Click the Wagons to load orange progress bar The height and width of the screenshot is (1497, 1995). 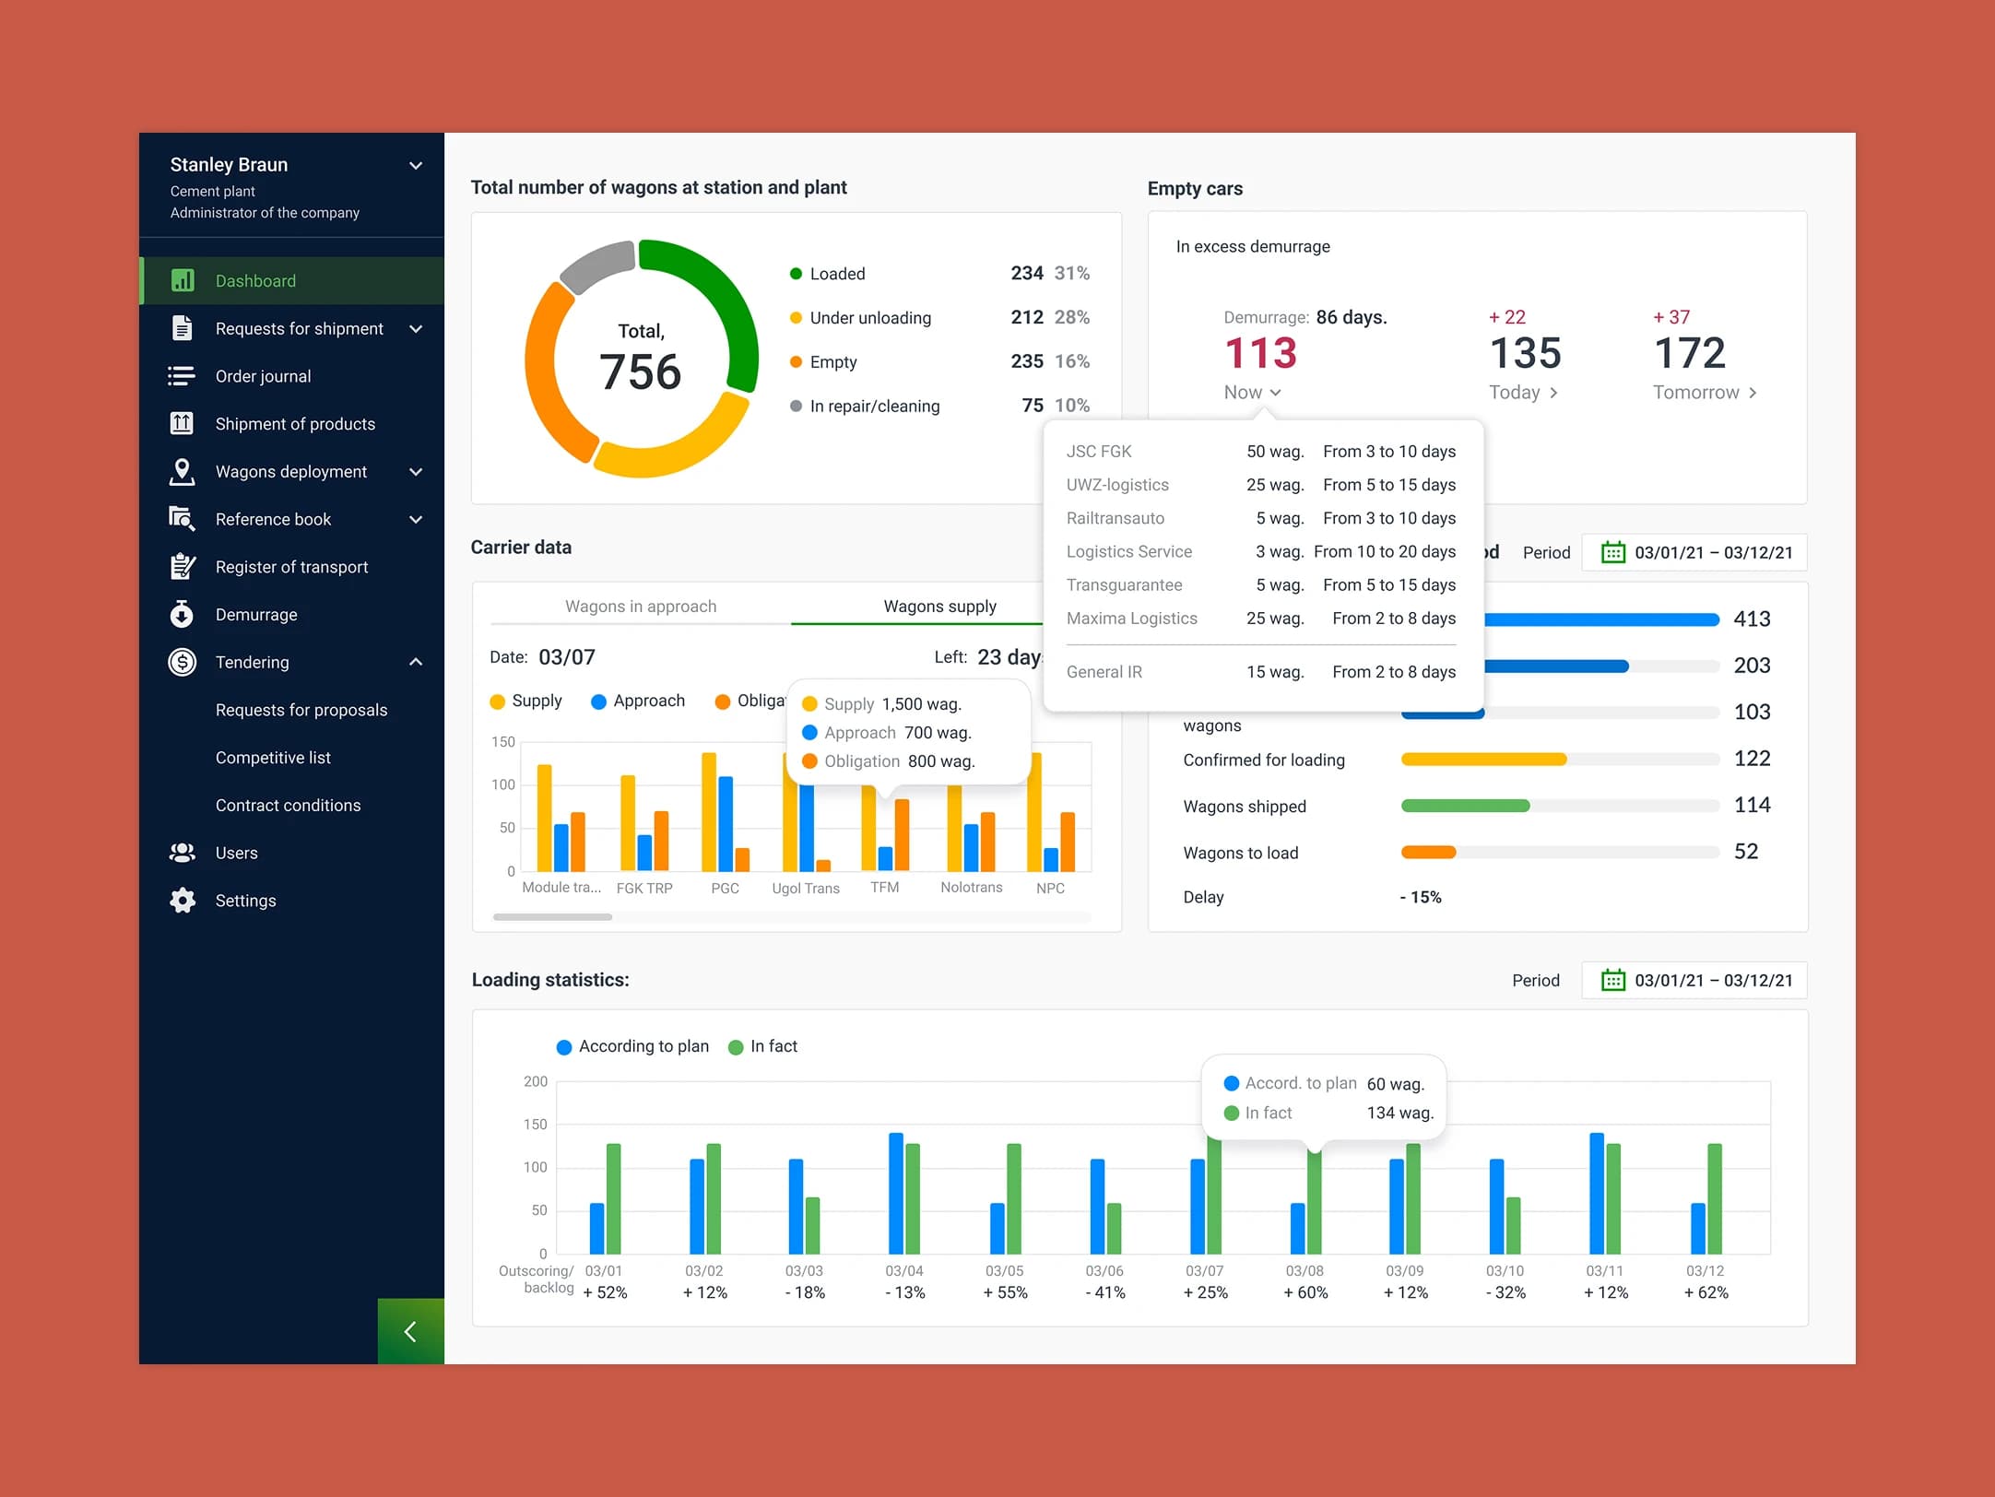[x=1428, y=852]
